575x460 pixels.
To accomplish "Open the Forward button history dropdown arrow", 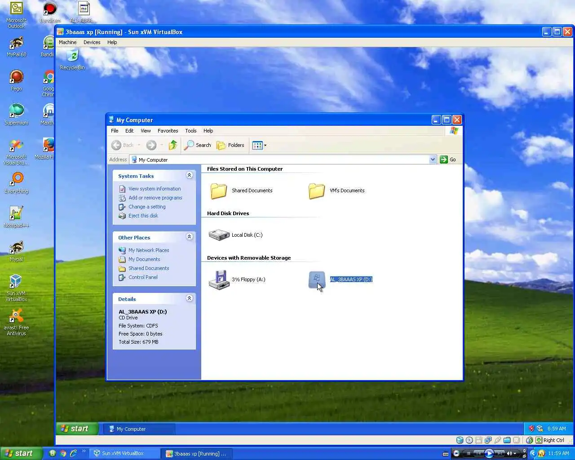I will click(x=161, y=145).
